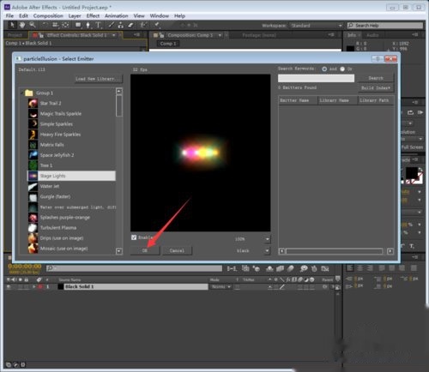Click the Black Solid 1 layer color swatch
Screen dimensions: 429x372
pyautogui.click(x=61, y=286)
